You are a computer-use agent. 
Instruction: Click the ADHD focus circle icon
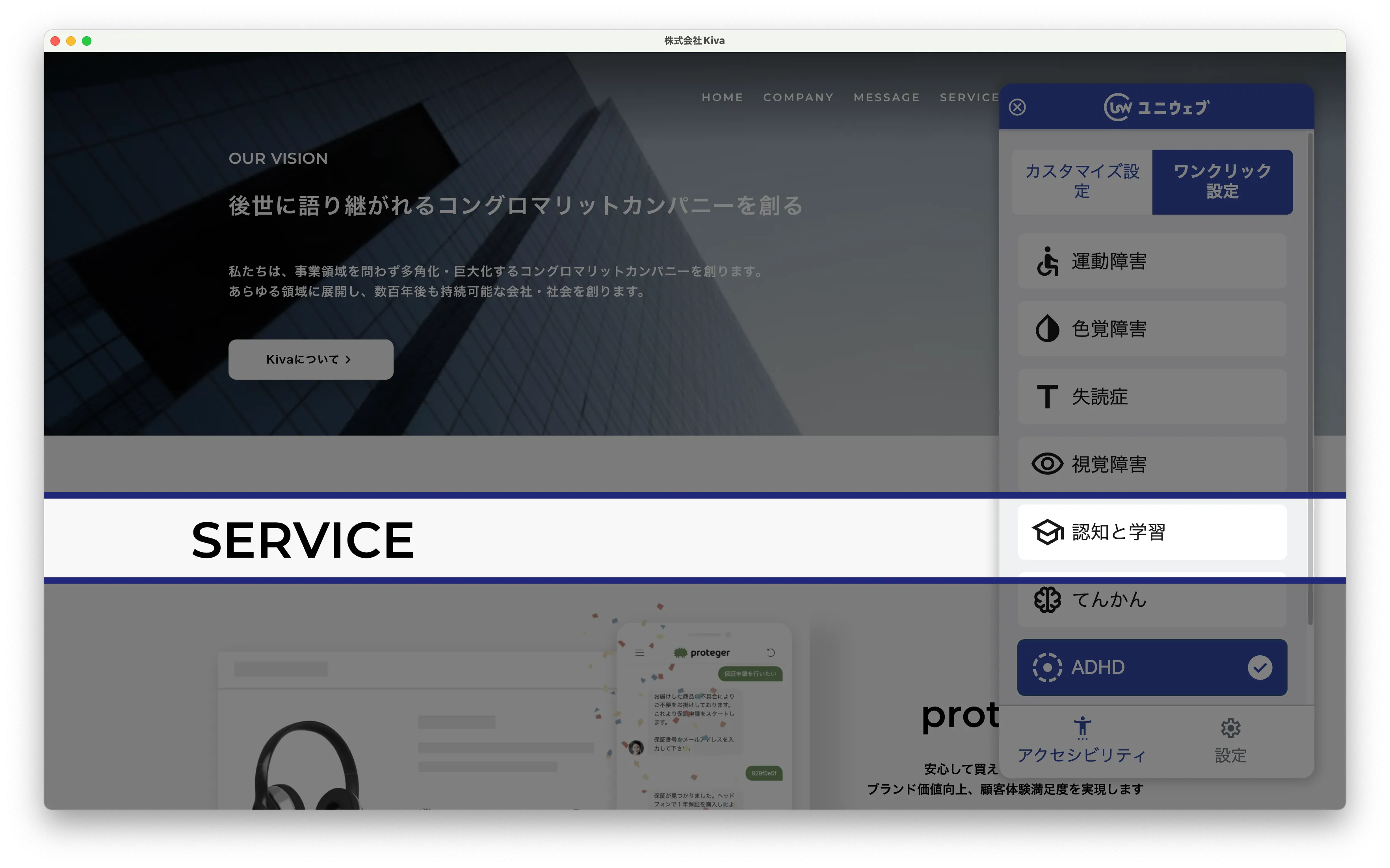[x=1047, y=668]
